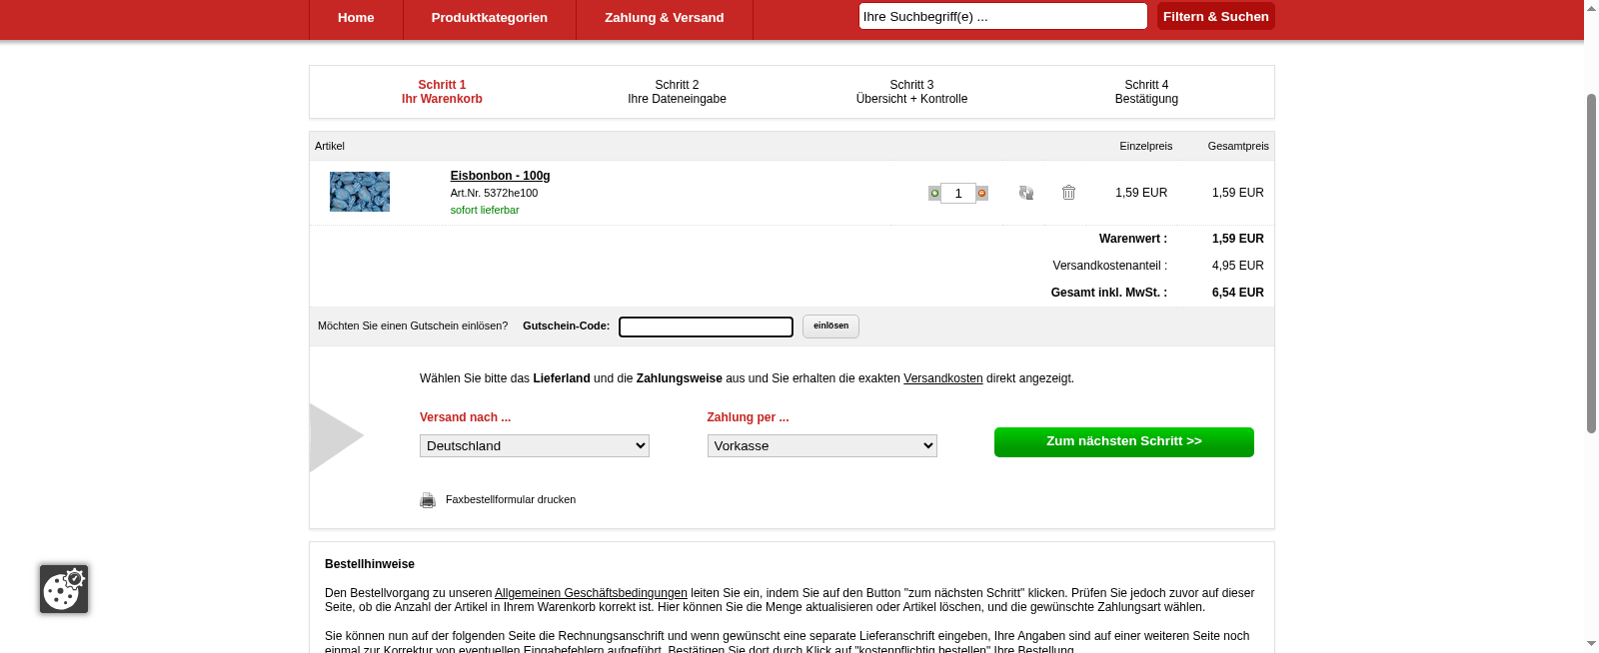The height and width of the screenshot is (653, 1599).
Task: Click the printer icon for fax order form
Action: 428,500
